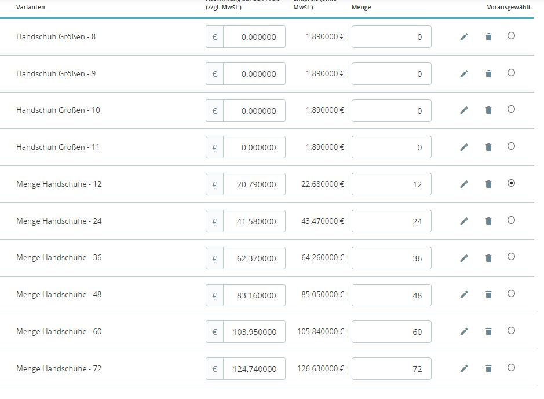Delete the Handschuh Größen - 9 variant
The height and width of the screenshot is (399, 544).
pos(488,74)
